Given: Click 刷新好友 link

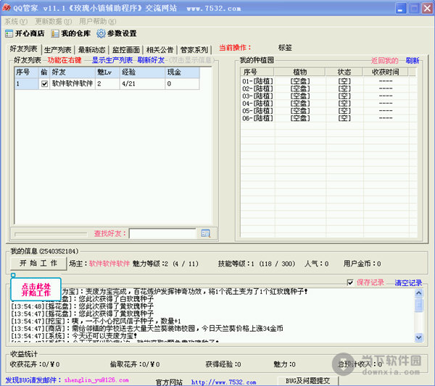Looking at the screenshot, I should 152,60.
